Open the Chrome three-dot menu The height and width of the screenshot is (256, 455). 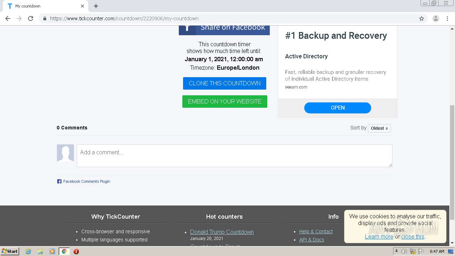click(448, 18)
